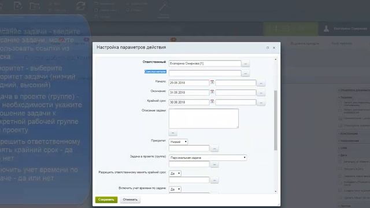The image size is (370, 208).
Task: Click the '...' button below Описание задачи textarea
Action: pos(173,133)
